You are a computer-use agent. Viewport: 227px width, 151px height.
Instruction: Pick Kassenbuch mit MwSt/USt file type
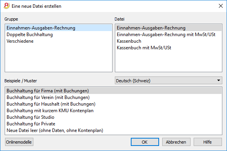point(168,48)
